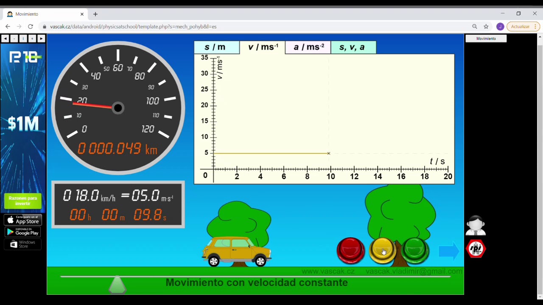Switch to the v / ms⁻¹ graph tab
Viewport: 543px width, 305px height.
coord(263,47)
